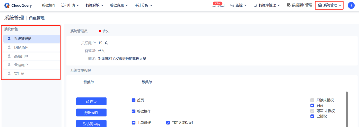The width and height of the screenshot is (359, 127).
Task: Uncheck the 数据操作 checkbox
Action: click(134, 111)
